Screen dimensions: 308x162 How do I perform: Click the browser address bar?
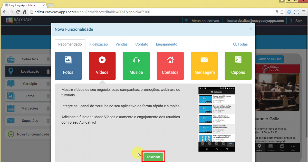pyautogui.click(x=103, y=12)
